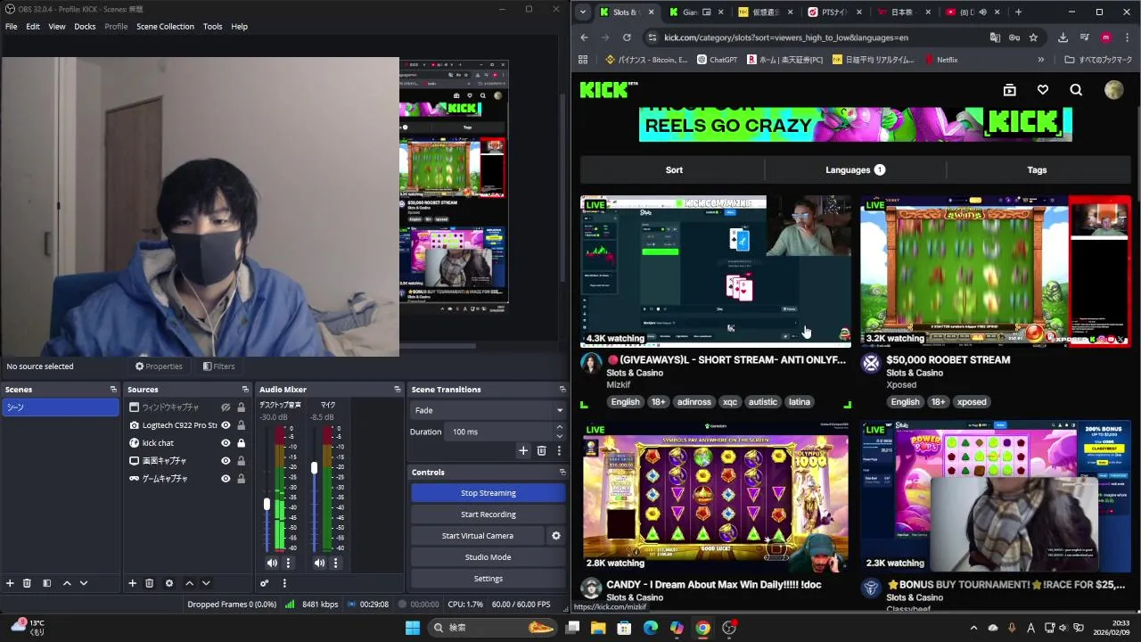Increase transition Duration with the up stepper
The width and height of the screenshot is (1141, 642).
(x=559, y=427)
